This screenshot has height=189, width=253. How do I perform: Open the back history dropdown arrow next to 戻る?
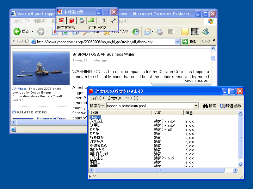point(33,31)
